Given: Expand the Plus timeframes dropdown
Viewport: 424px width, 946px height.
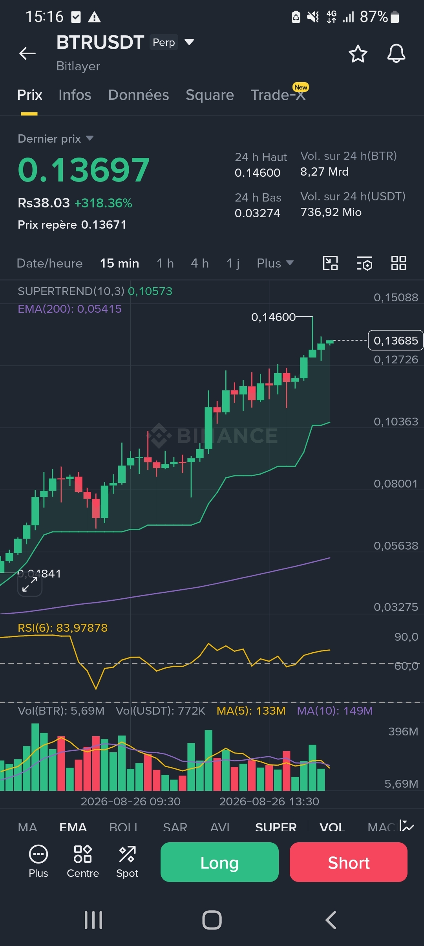Looking at the screenshot, I should coord(275,263).
